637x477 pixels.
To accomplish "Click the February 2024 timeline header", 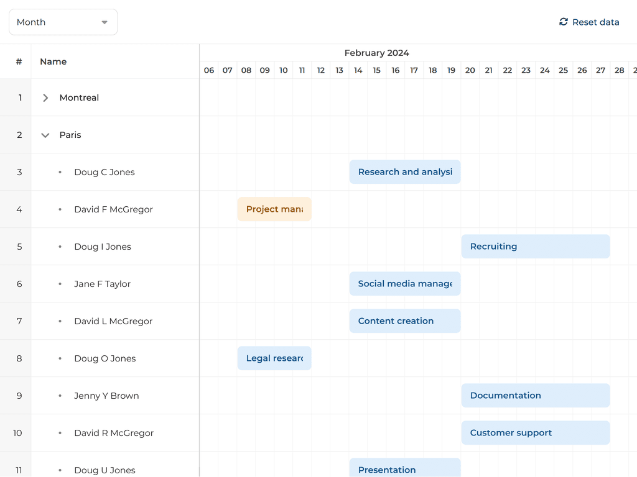I will [x=376, y=53].
